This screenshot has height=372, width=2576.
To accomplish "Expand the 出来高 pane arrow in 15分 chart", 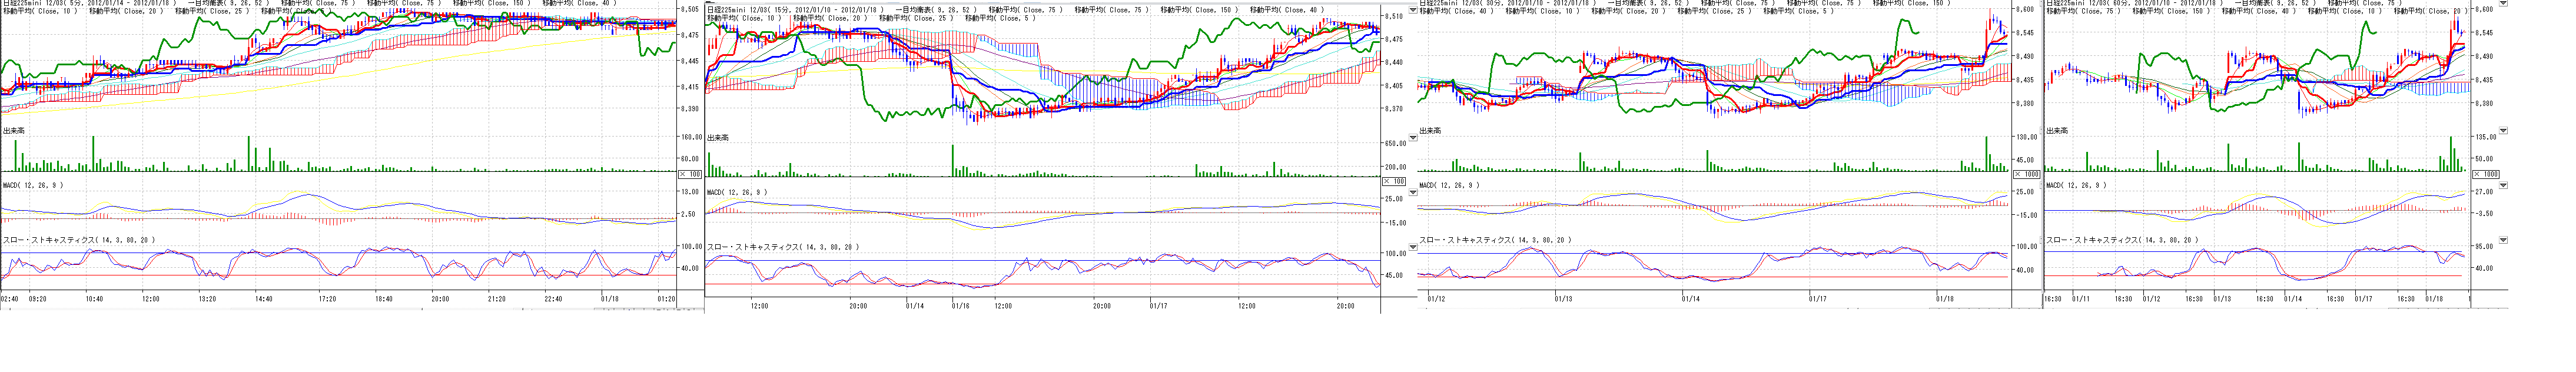I will (x=1412, y=138).
